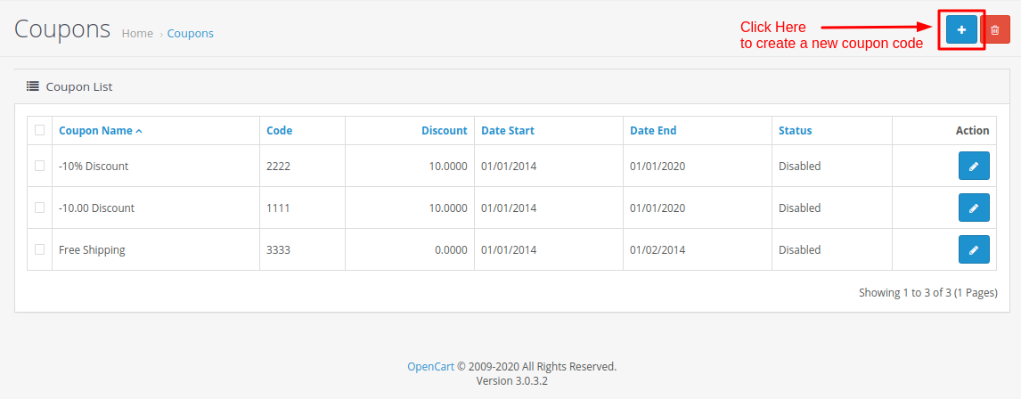1021x399 pixels.
Task: Click the list icon beside Coupon List
Action: 33,85
